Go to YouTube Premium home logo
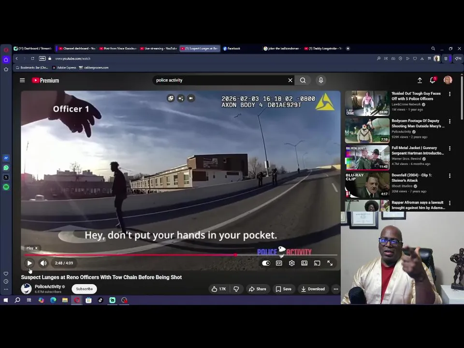 [45, 81]
